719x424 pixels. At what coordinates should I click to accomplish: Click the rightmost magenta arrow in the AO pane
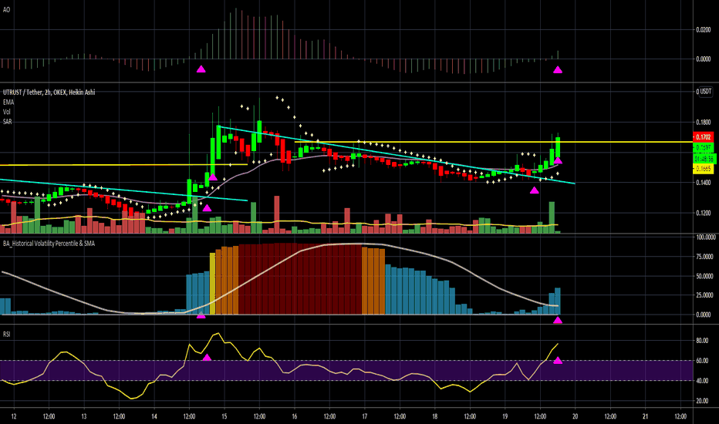click(558, 69)
